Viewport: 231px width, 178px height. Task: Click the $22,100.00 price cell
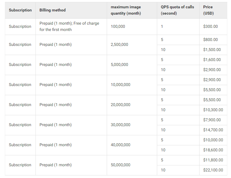coord(213,170)
